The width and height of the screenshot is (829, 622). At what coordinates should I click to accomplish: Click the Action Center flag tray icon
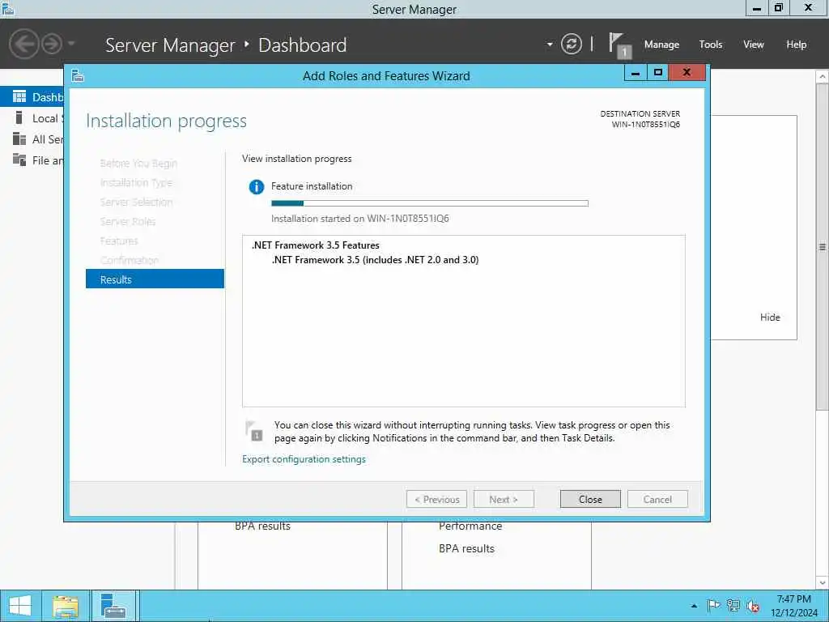click(714, 606)
